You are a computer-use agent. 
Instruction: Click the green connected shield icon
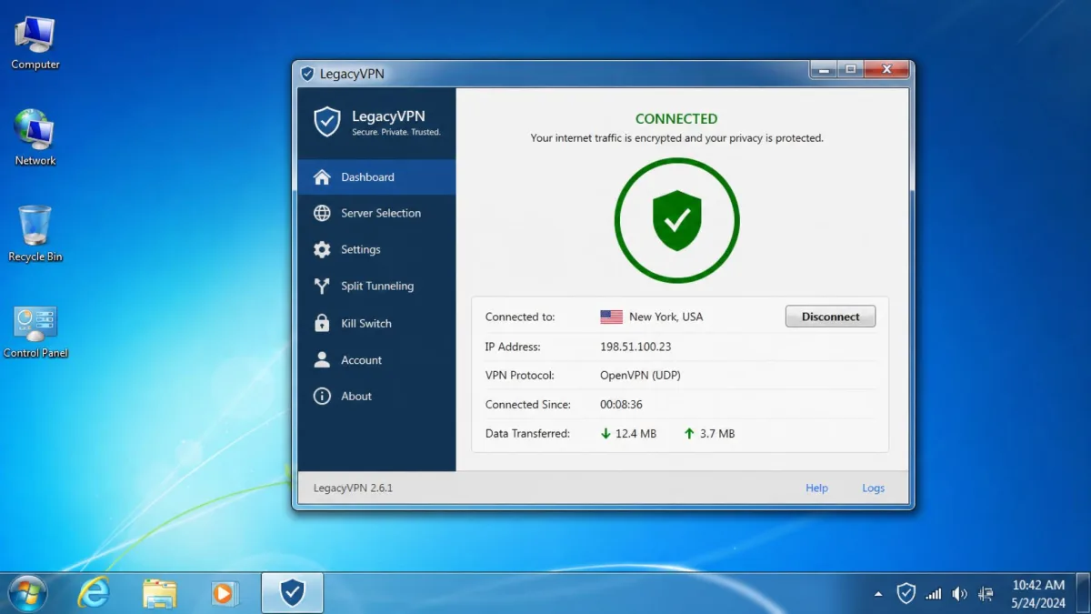pos(677,220)
